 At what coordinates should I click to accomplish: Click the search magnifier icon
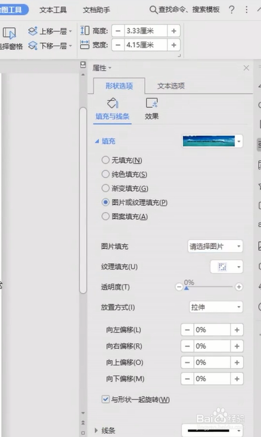click(153, 10)
